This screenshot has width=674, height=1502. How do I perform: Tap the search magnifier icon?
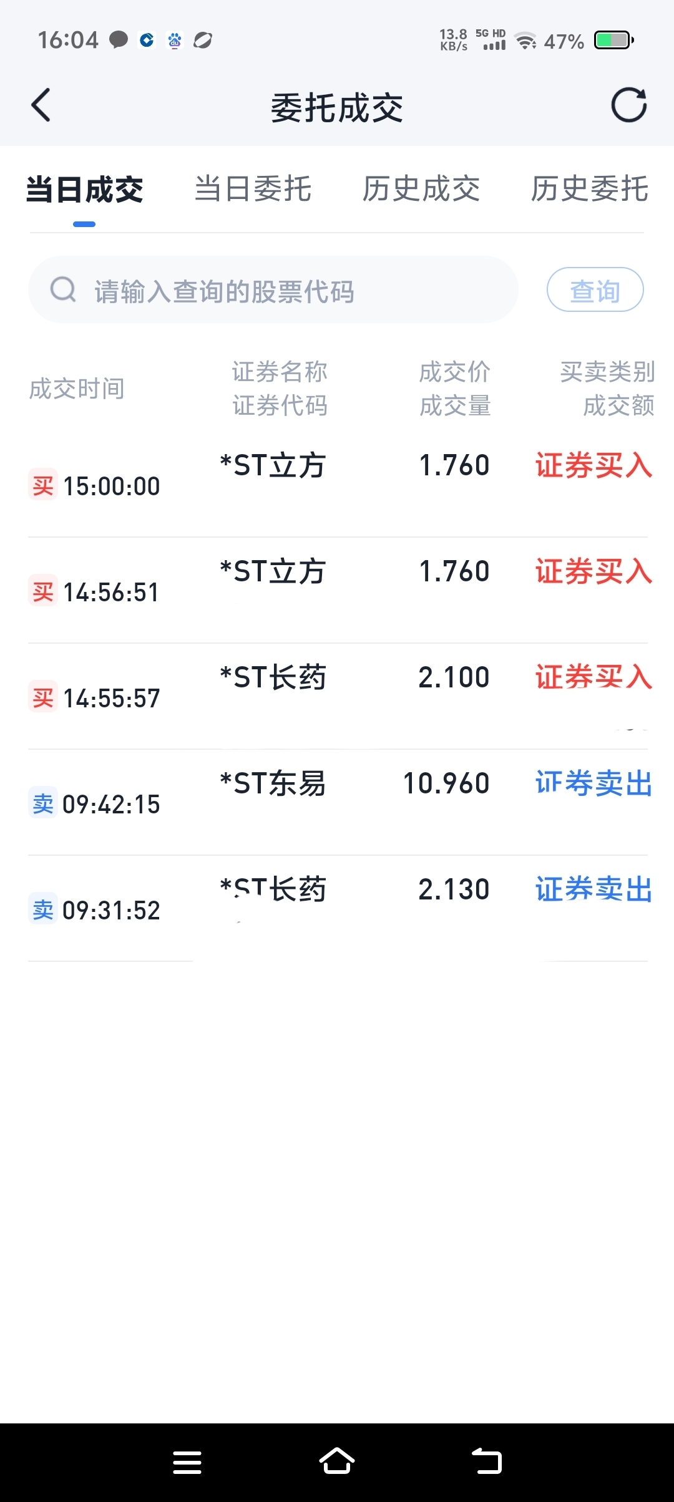pyautogui.click(x=63, y=290)
